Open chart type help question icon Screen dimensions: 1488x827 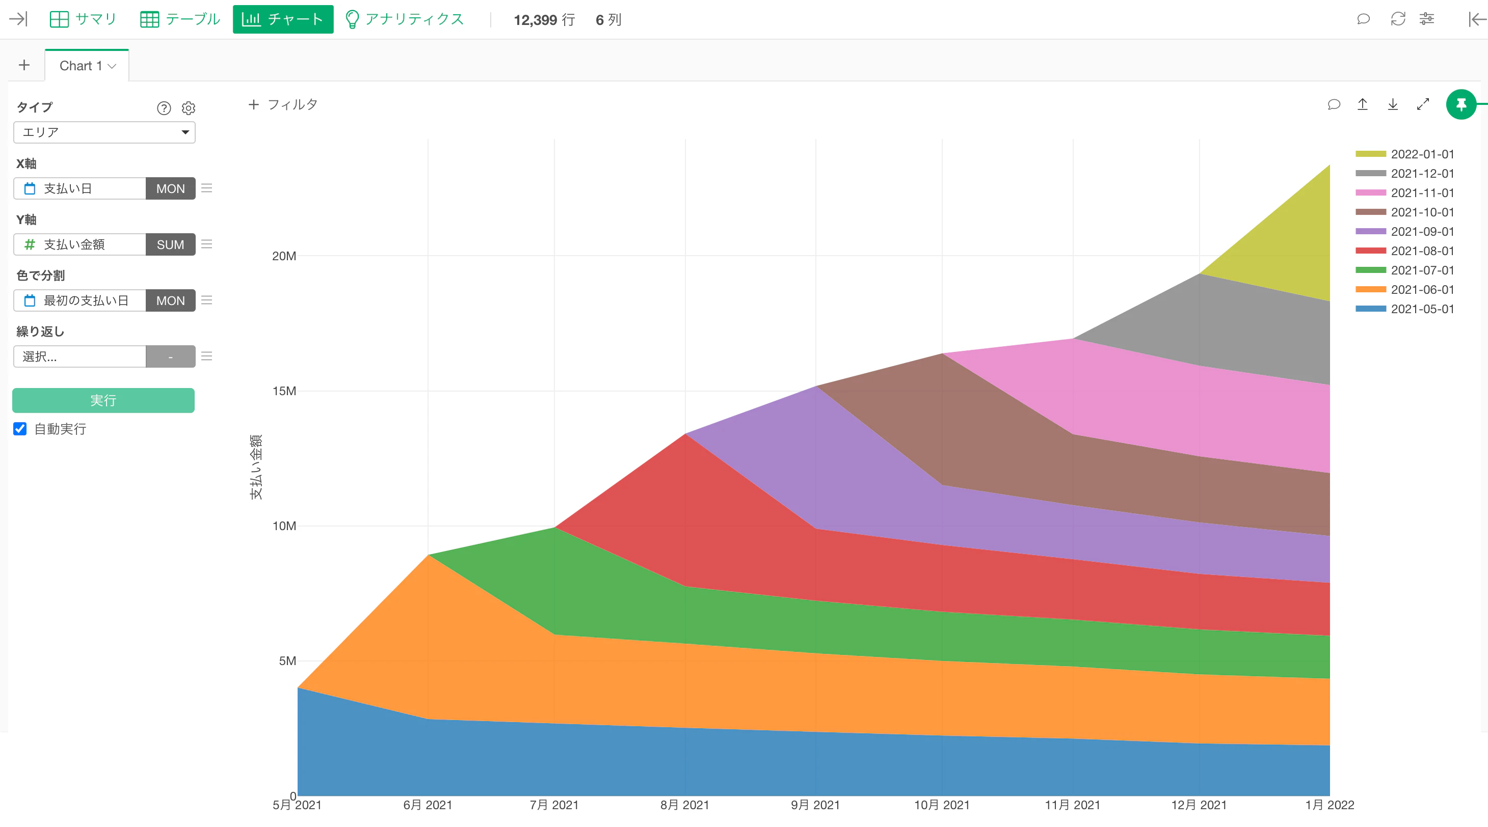pos(164,108)
